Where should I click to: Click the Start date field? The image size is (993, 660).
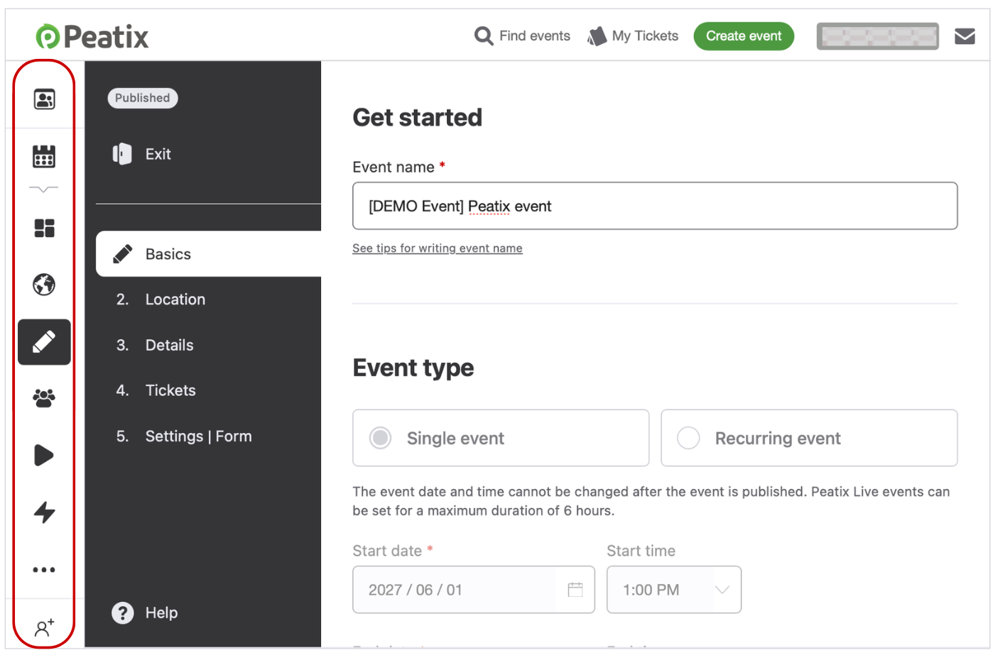[x=474, y=590]
